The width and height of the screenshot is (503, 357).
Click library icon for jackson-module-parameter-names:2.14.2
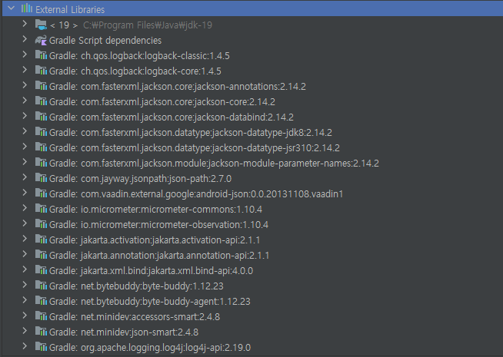[x=41, y=163]
